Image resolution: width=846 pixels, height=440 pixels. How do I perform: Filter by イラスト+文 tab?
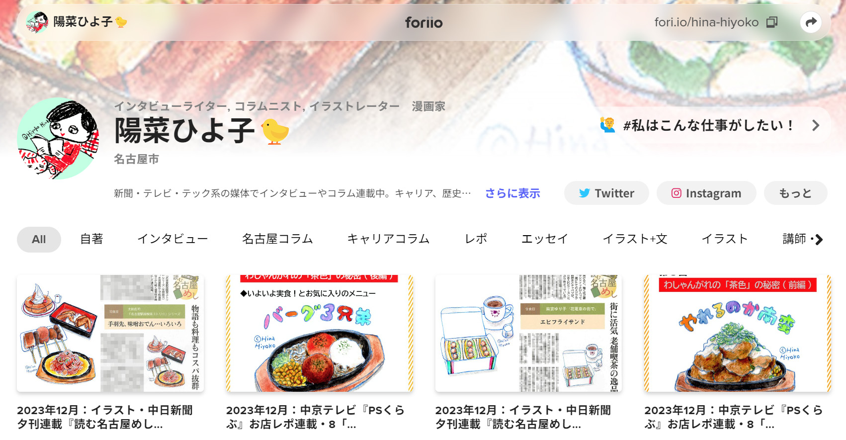point(635,239)
